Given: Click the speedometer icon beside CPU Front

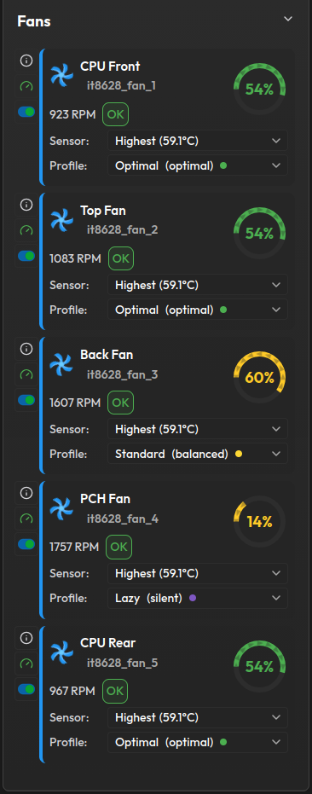Looking at the screenshot, I should pyautogui.click(x=26, y=87).
